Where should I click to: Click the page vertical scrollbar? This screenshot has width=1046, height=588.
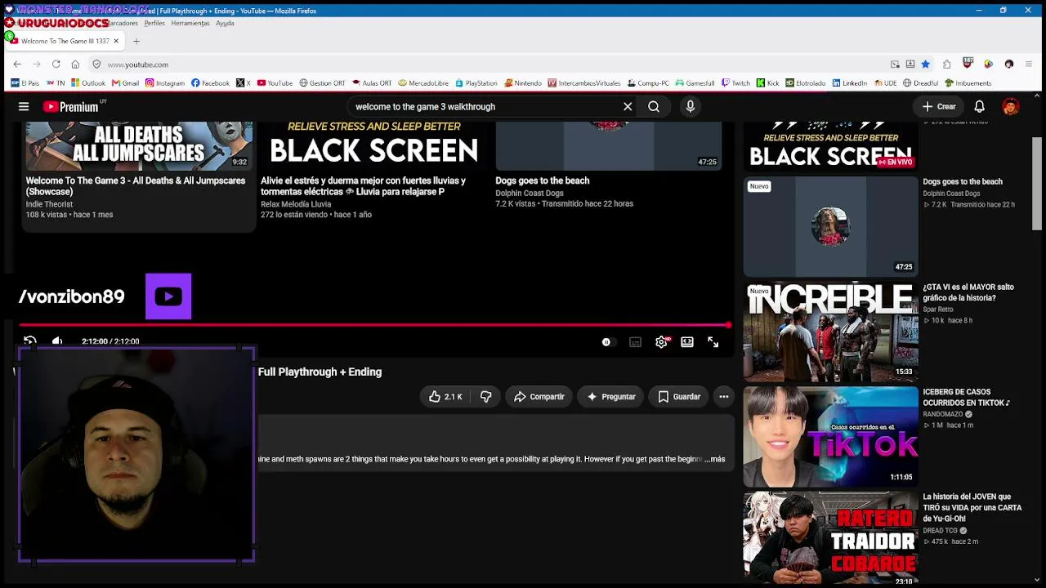pos(1037,184)
